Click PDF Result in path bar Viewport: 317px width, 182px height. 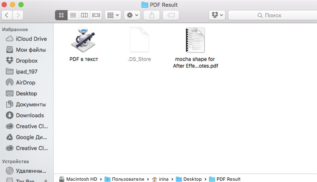224,179
